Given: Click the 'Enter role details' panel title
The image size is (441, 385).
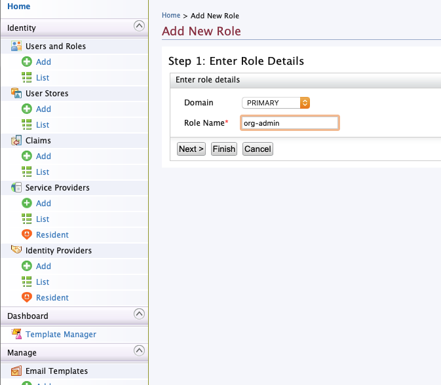Looking at the screenshot, I should (x=208, y=80).
